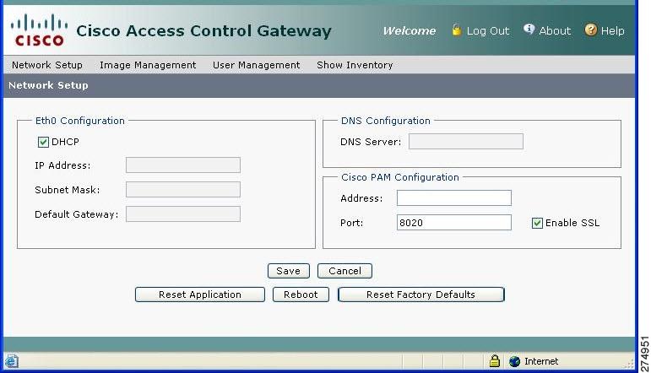Click the IP Address input field
The height and width of the screenshot is (373, 651).
click(183, 165)
